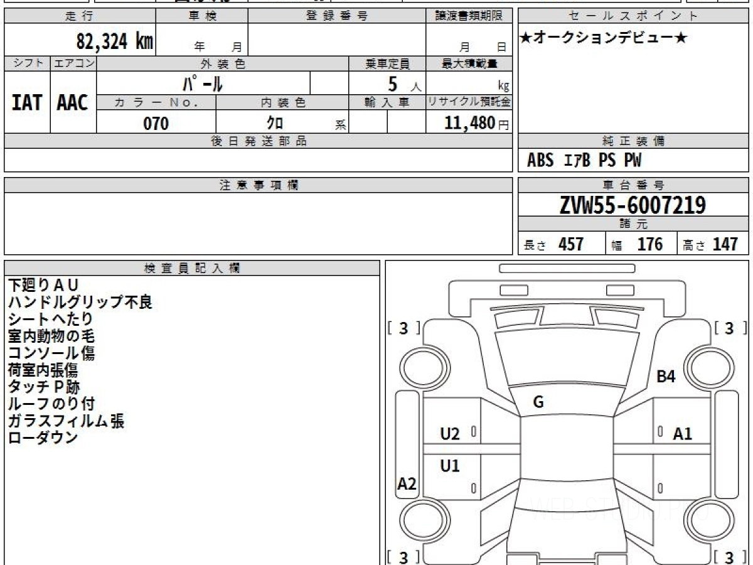Click the 後日発送部品 header
Image resolution: width=753 pixels, height=565 pixels.
click(x=259, y=141)
